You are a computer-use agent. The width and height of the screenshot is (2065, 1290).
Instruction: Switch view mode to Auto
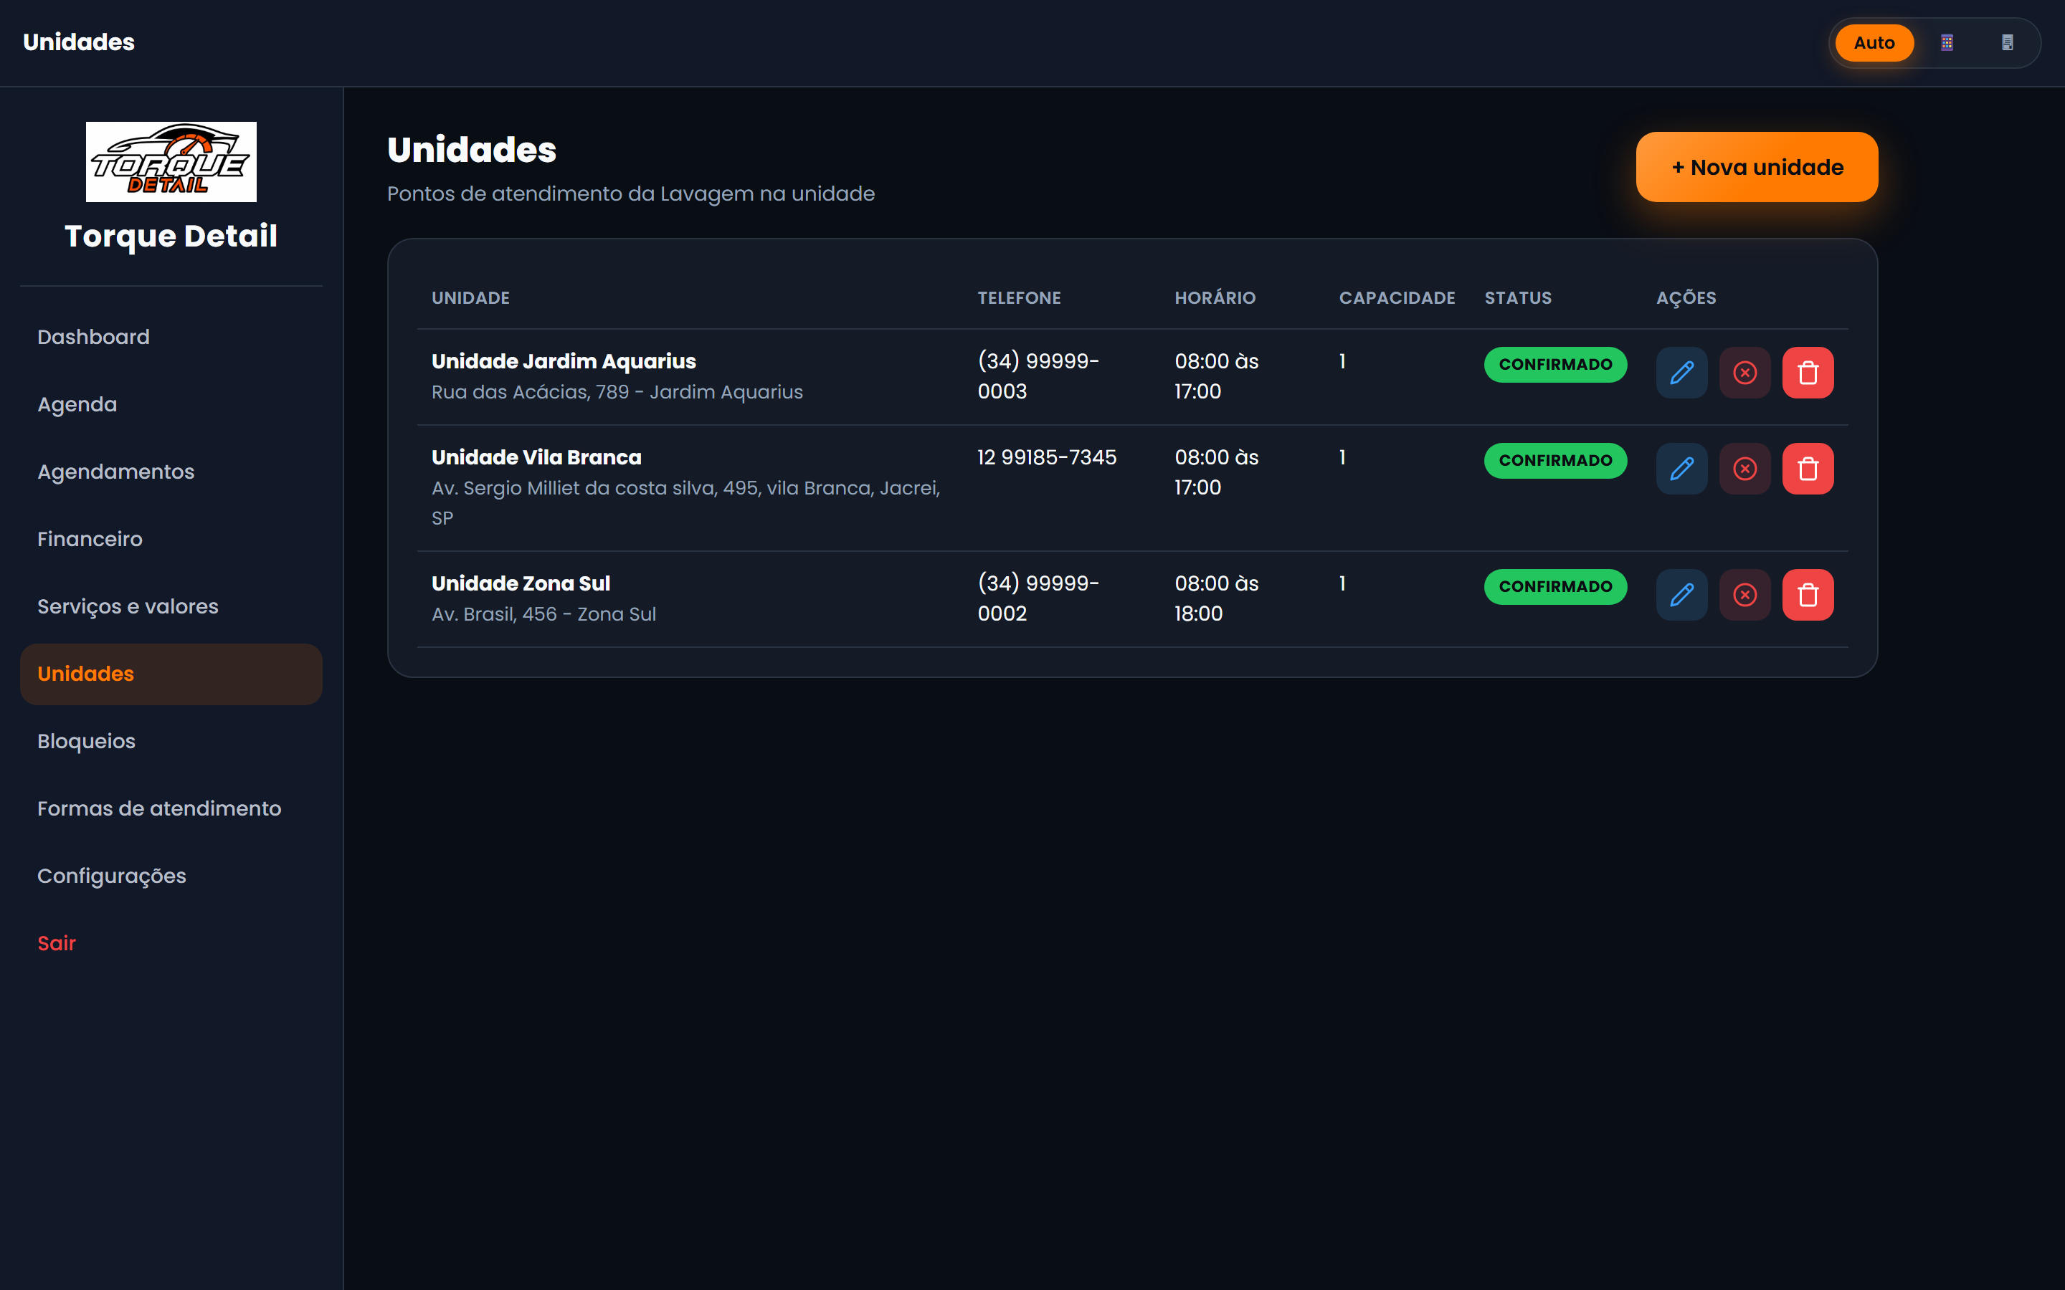click(x=1874, y=43)
